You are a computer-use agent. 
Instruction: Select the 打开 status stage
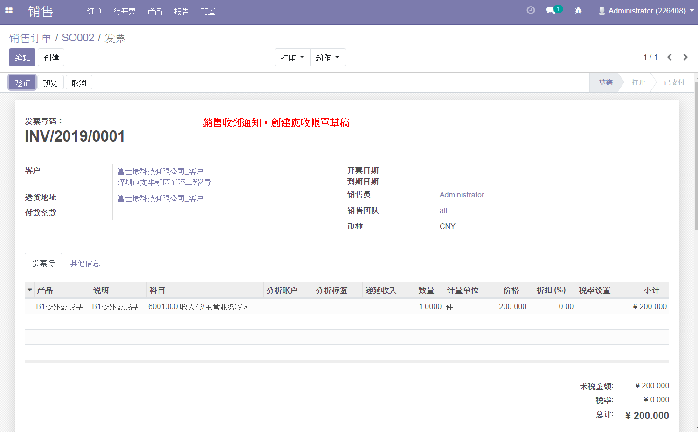point(638,82)
